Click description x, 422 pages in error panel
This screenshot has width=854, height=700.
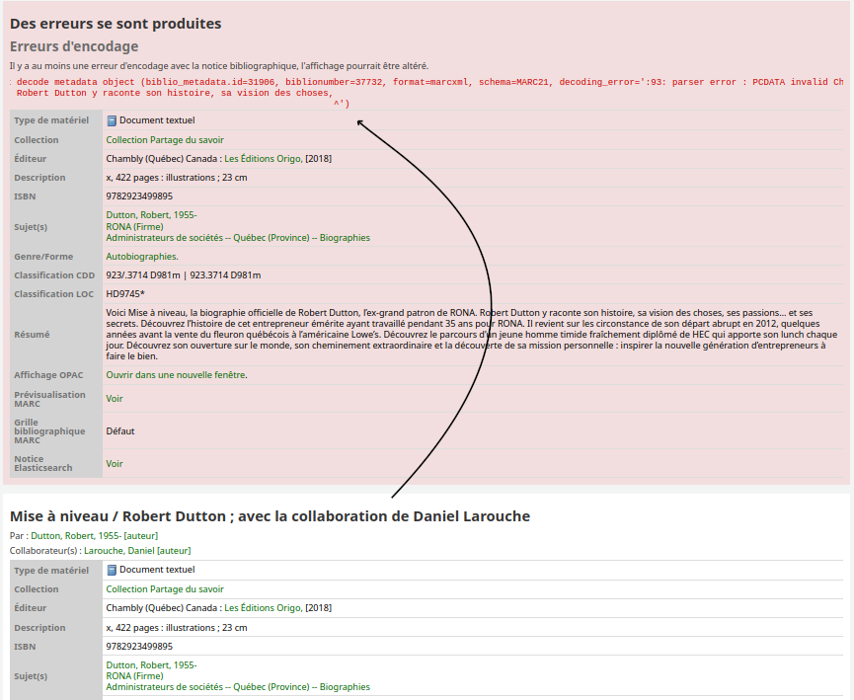pyautogui.click(x=177, y=178)
